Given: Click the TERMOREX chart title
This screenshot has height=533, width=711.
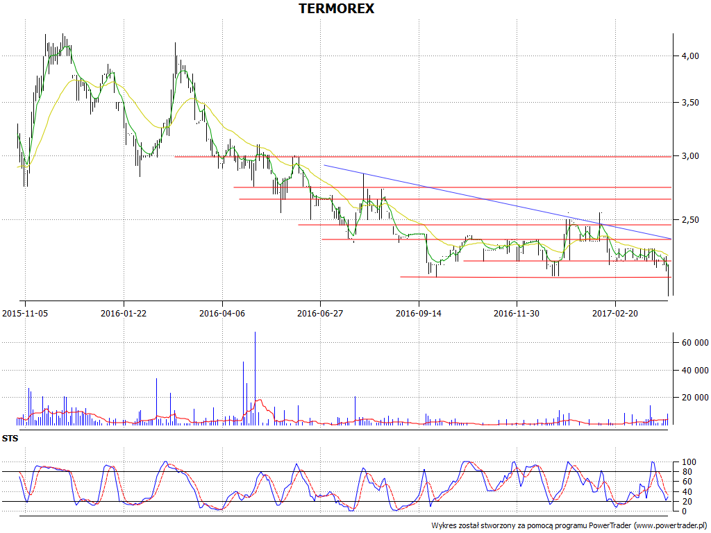Looking at the screenshot, I should coord(337,8).
